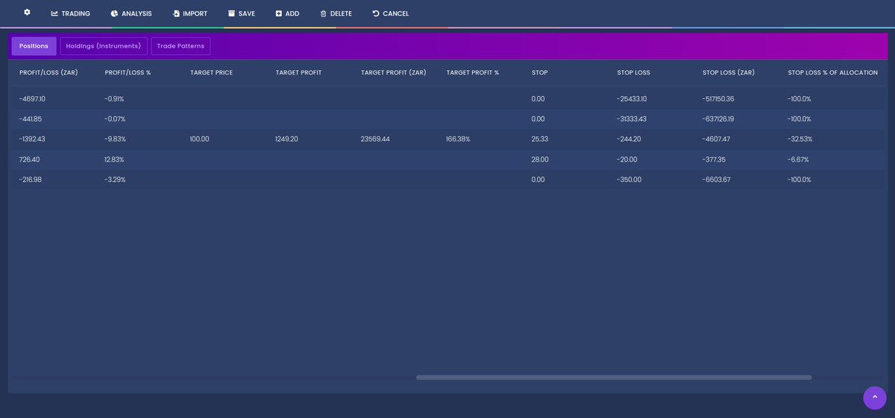Click the TARGET PROFIT % column header
This screenshot has height=418, width=895.
pos(473,73)
